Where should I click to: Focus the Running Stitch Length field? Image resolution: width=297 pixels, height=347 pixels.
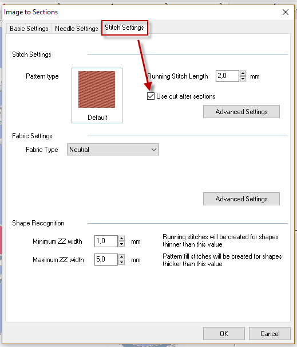point(227,76)
